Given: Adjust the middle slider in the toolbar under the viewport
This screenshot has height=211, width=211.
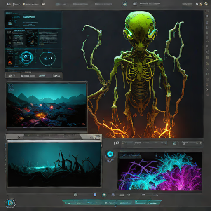Looking at the screenshot, I should (155, 143).
